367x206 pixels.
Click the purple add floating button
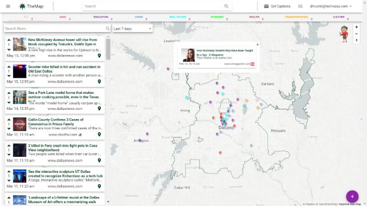coord(352,196)
